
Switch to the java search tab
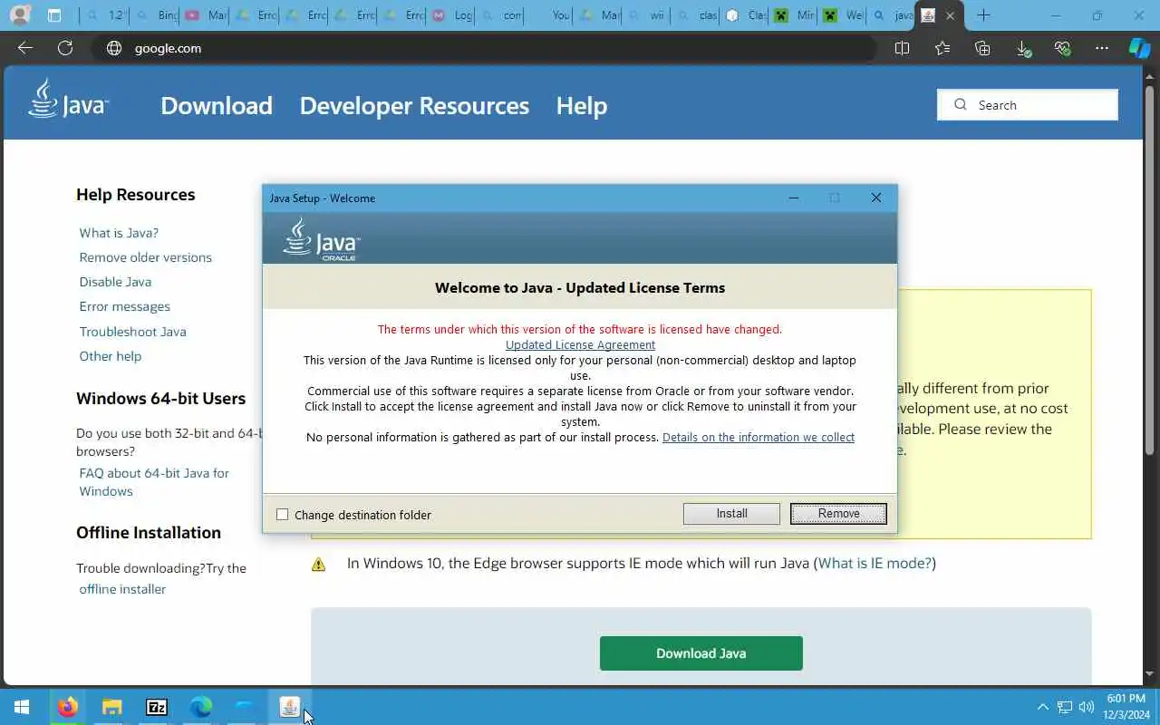[x=892, y=15]
